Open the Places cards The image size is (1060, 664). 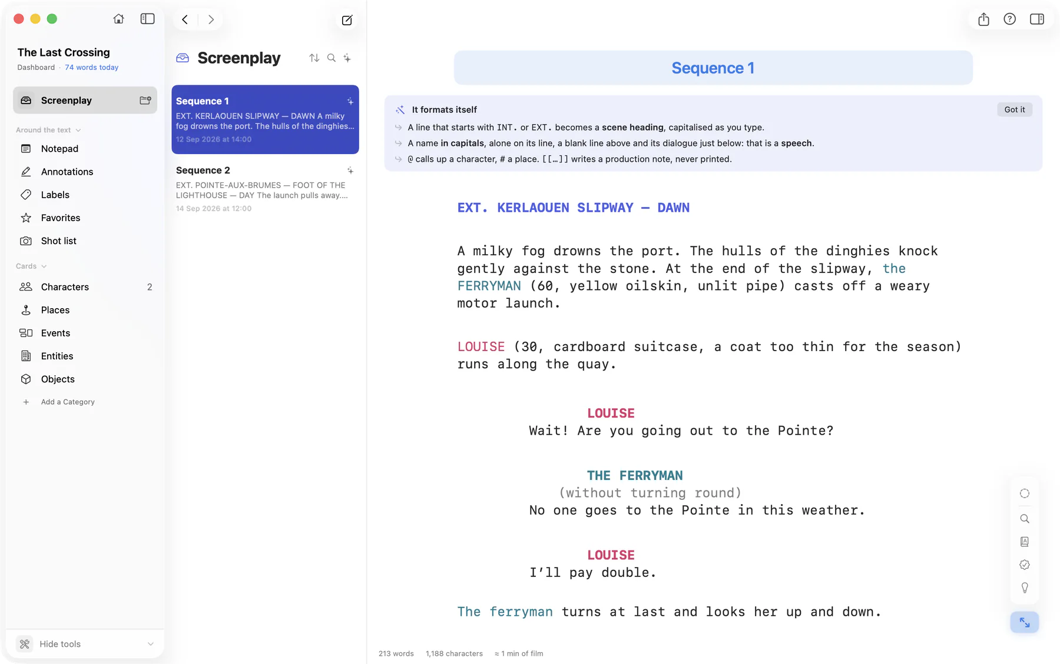coord(85,310)
